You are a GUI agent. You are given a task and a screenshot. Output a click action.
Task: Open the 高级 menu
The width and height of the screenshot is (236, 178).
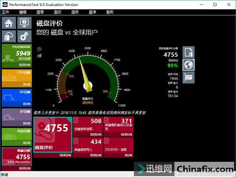tap(75, 12)
